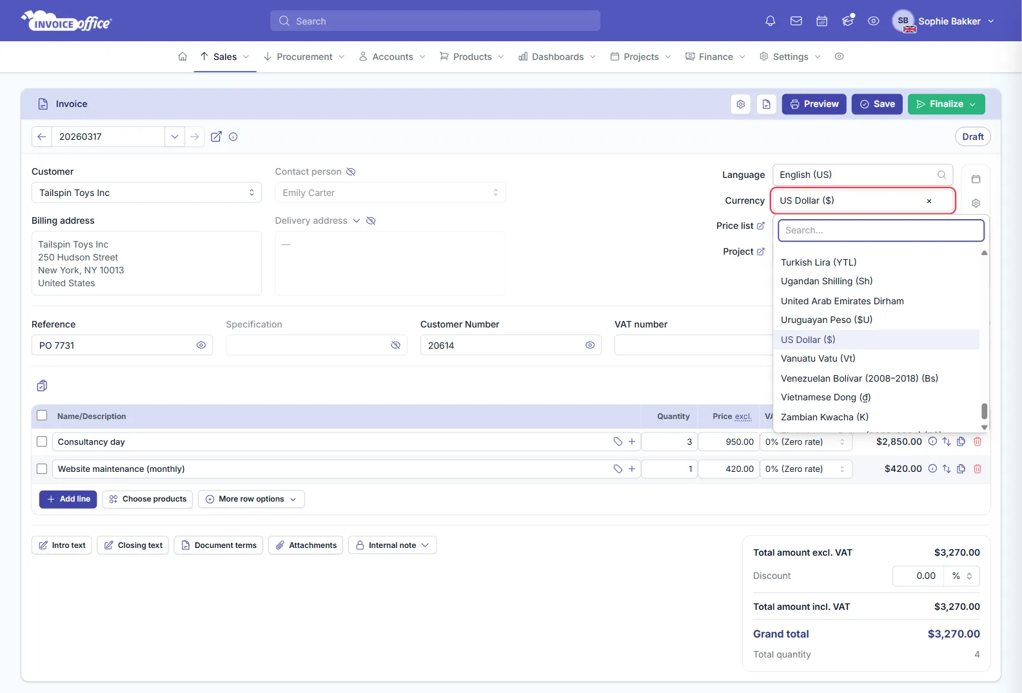Tick the select-all checkbox in table header
Viewport: 1022px width, 693px height.
[42, 415]
